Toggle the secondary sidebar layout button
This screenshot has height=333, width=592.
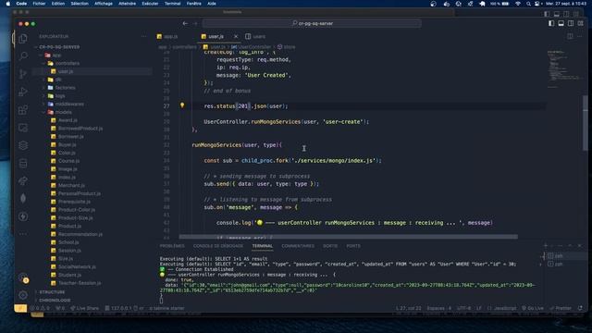(571, 23)
